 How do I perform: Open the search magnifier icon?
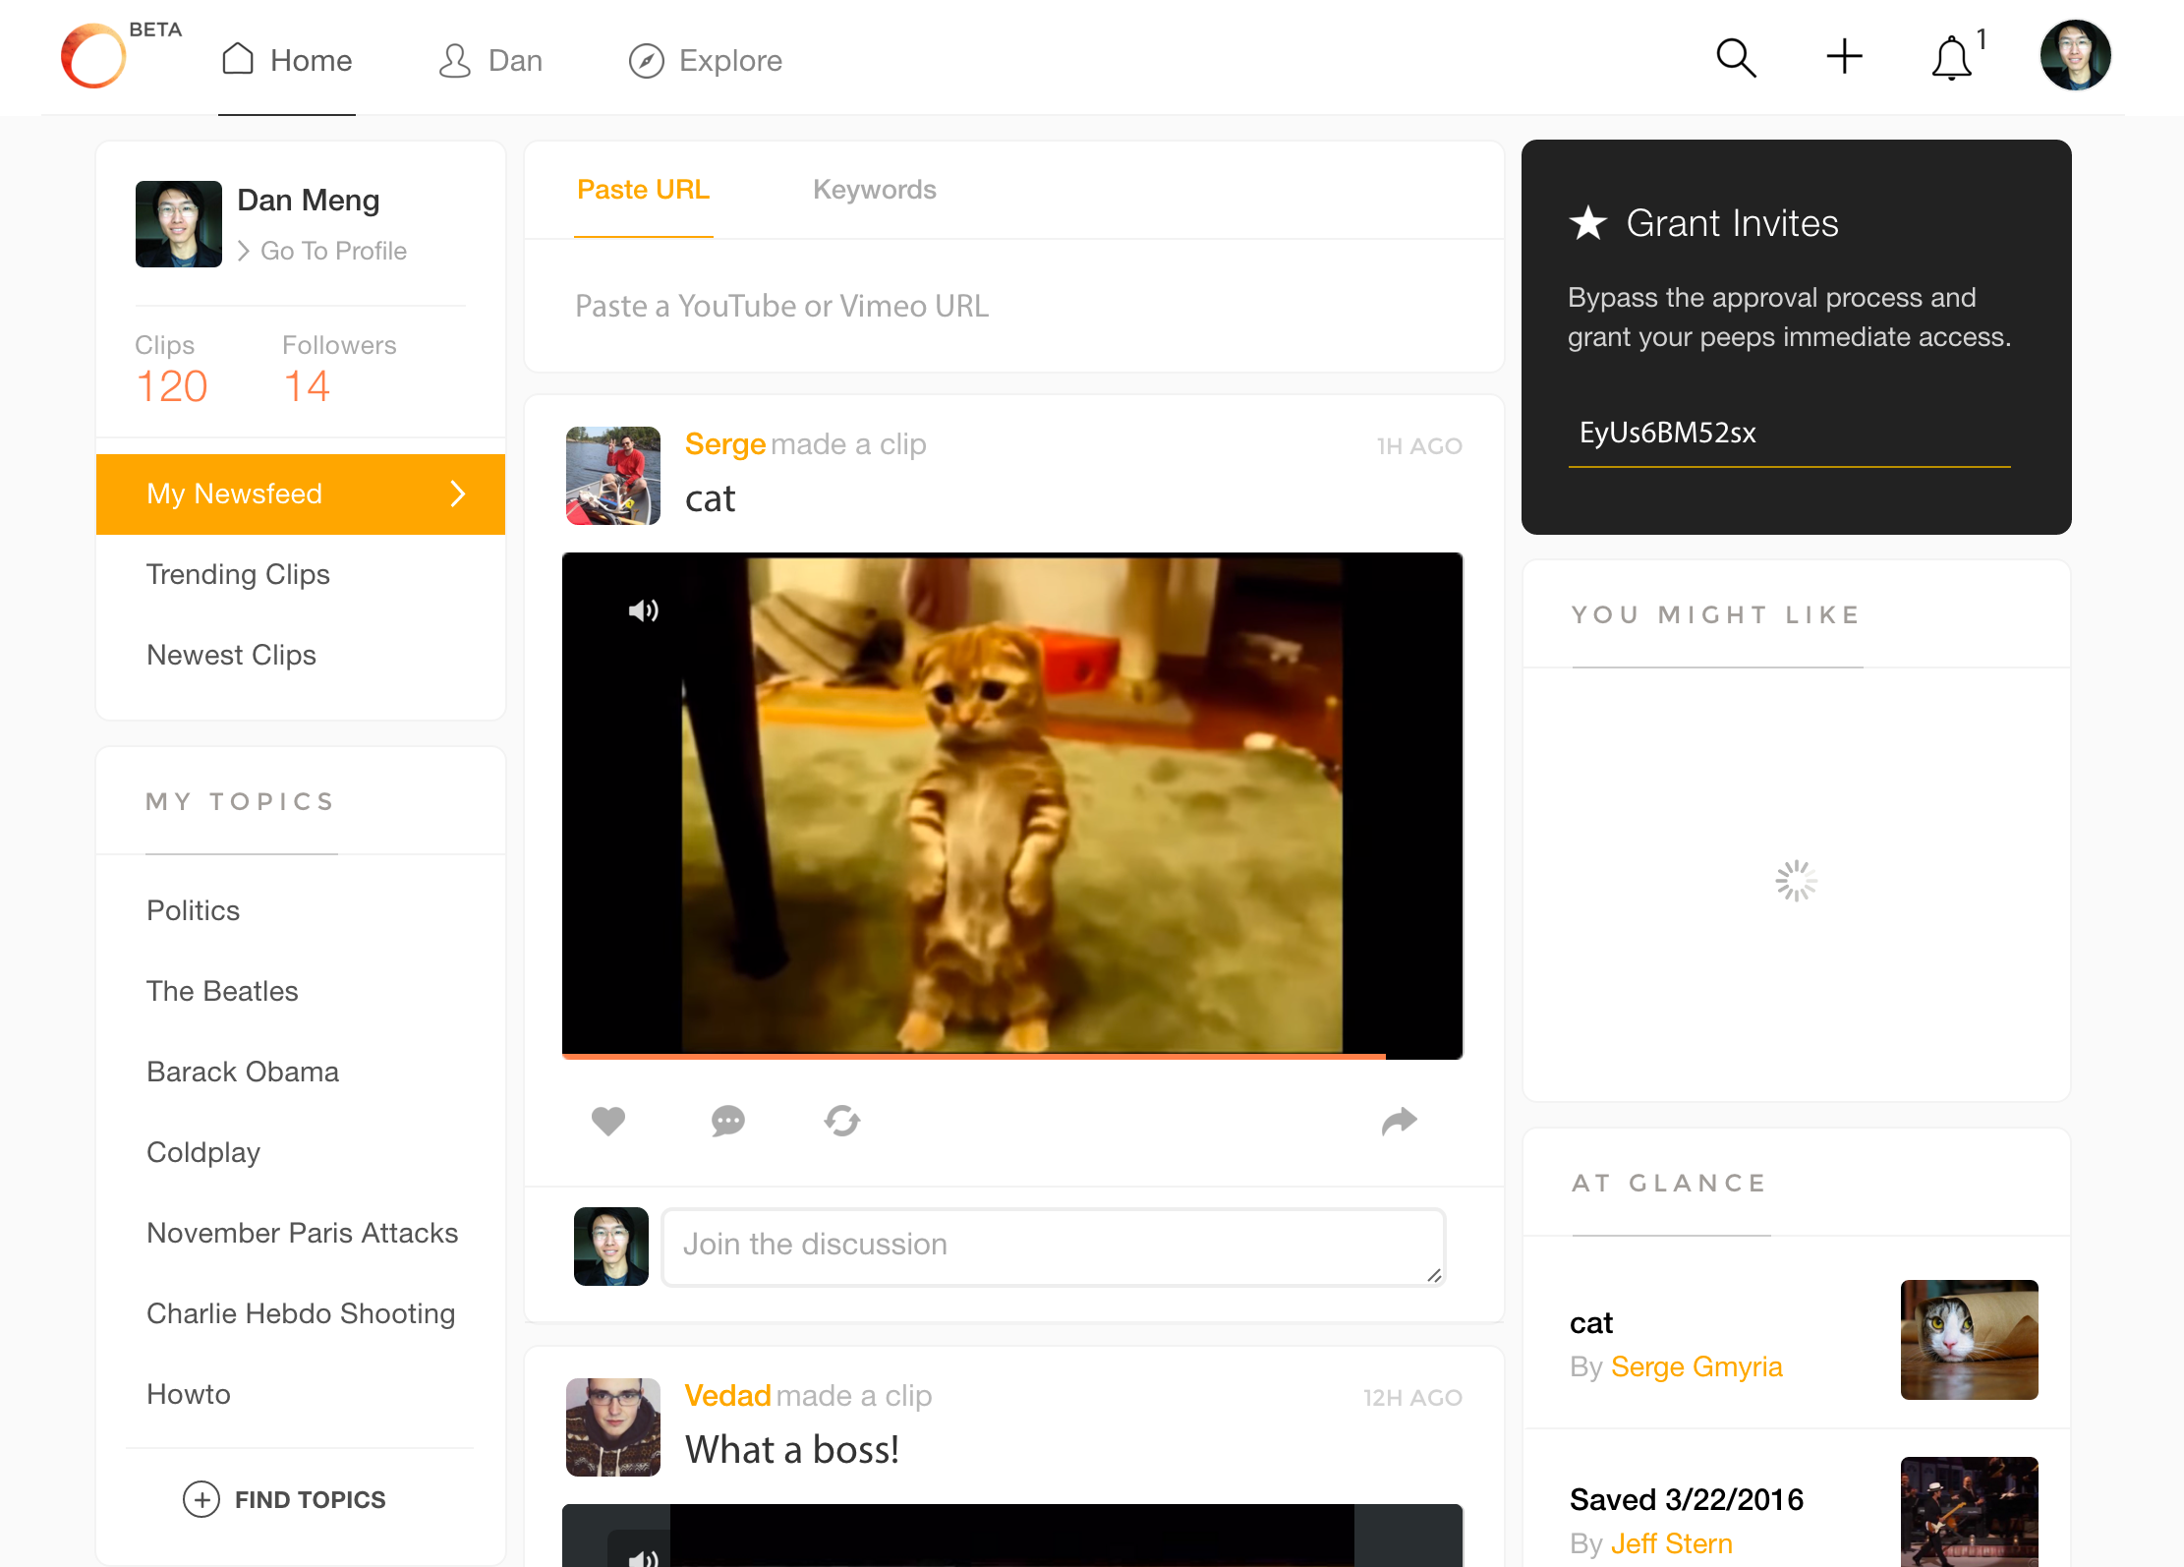(1736, 58)
